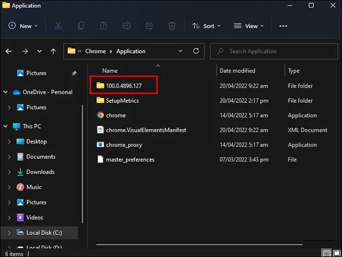
Task: Click the Cut scissors icon
Action: (x=58, y=26)
